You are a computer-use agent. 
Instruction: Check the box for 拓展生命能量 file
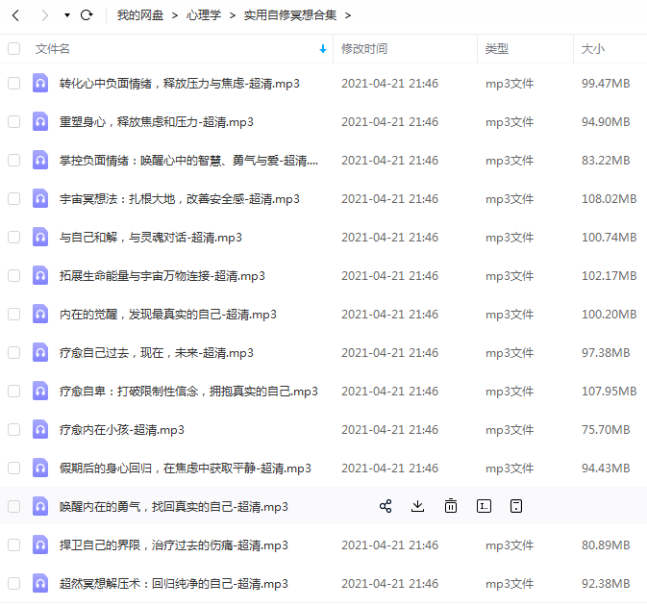tap(14, 275)
